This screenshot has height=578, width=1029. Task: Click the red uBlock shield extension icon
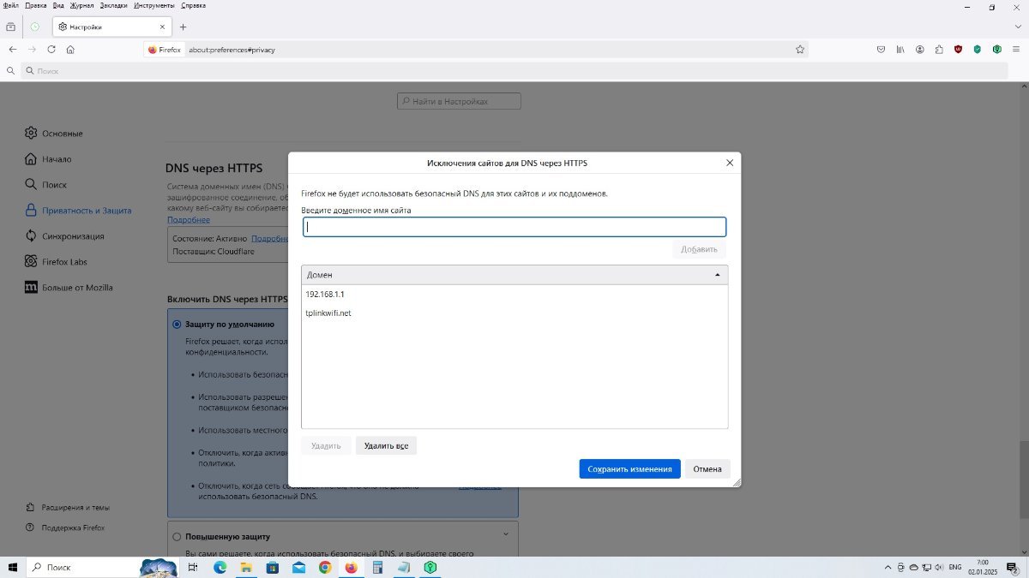click(x=959, y=50)
